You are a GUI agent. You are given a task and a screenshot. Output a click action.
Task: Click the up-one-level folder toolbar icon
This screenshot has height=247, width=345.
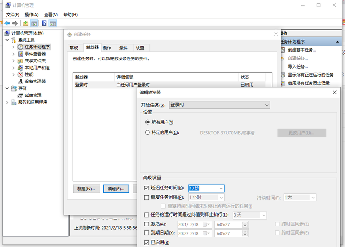click(x=26, y=23)
